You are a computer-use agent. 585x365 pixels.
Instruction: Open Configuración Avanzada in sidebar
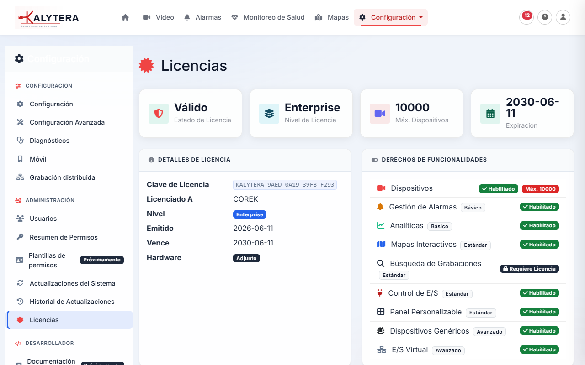pos(70,122)
